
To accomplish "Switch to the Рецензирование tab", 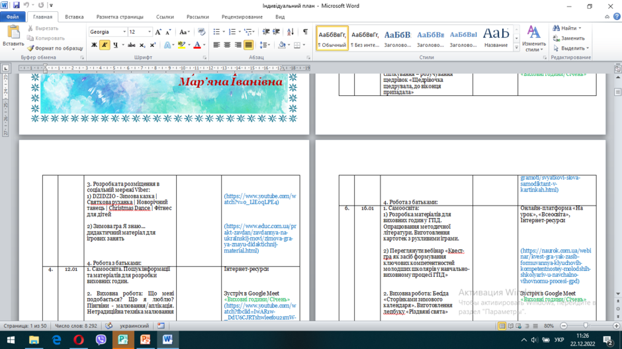I will point(242,17).
